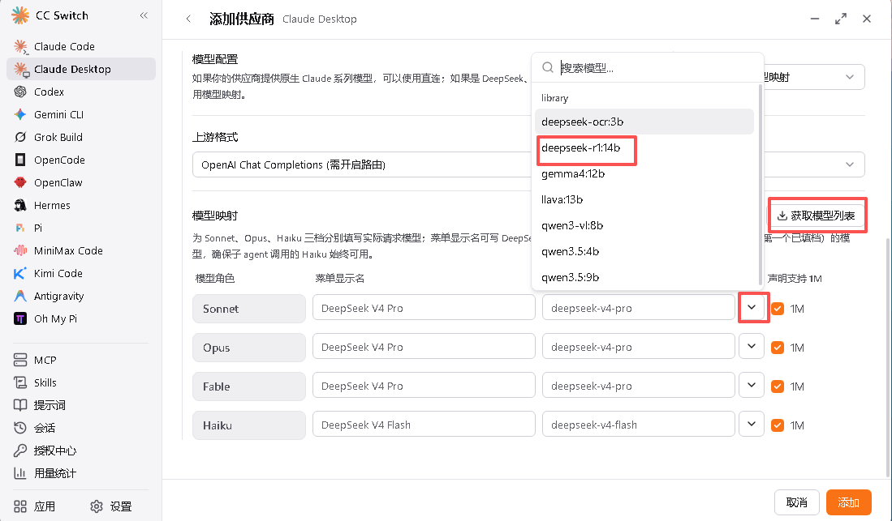The height and width of the screenshot is (521, 892).
Task: Open the Codex sidebar item
Action: pyautogui.click(x=81, y=92)
